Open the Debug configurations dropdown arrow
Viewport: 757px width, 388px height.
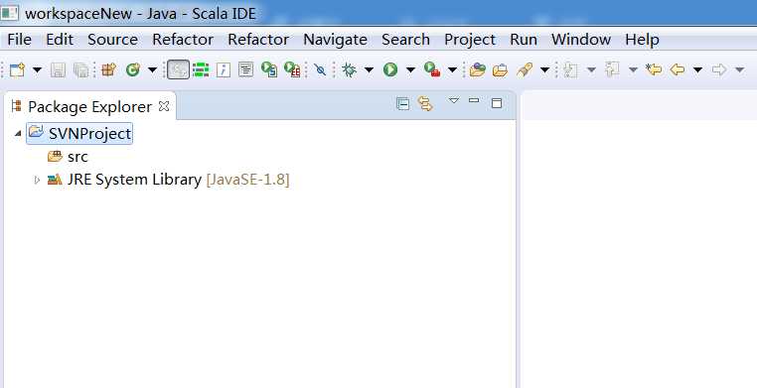coord(369,70)
